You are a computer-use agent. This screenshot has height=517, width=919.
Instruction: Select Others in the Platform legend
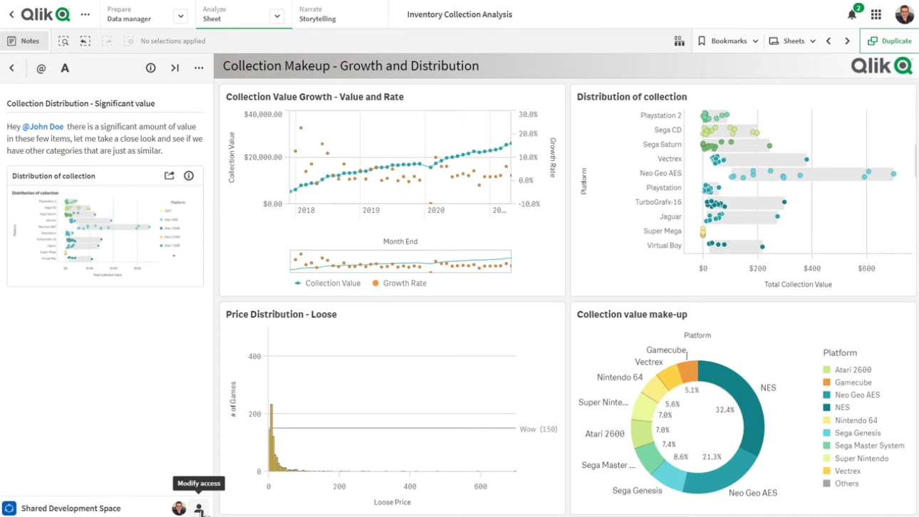pyautogui.click(x=841, y=484)
